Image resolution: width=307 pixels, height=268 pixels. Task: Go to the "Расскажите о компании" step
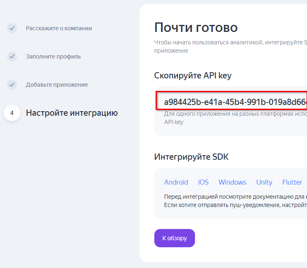(x=59, y=28)
